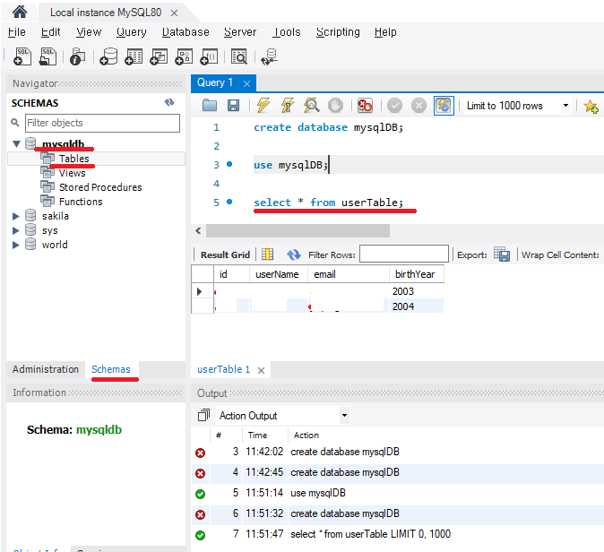Open the Server menu
The width and height of the screenshot is (604, 552).
[240, 32]
